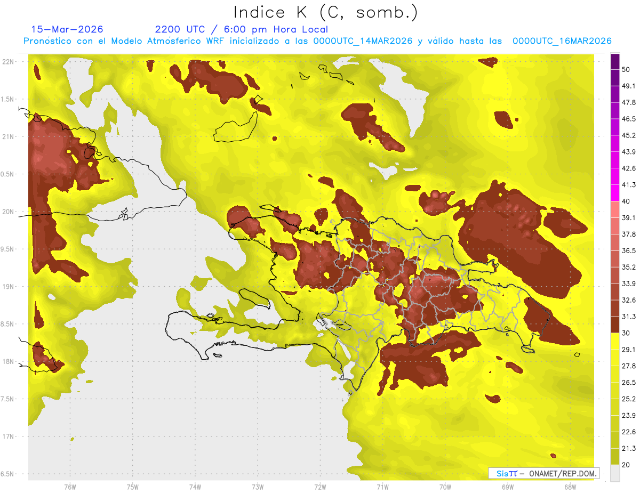Select the gray swatch below 20 in legend

click(x=615, y=473)
